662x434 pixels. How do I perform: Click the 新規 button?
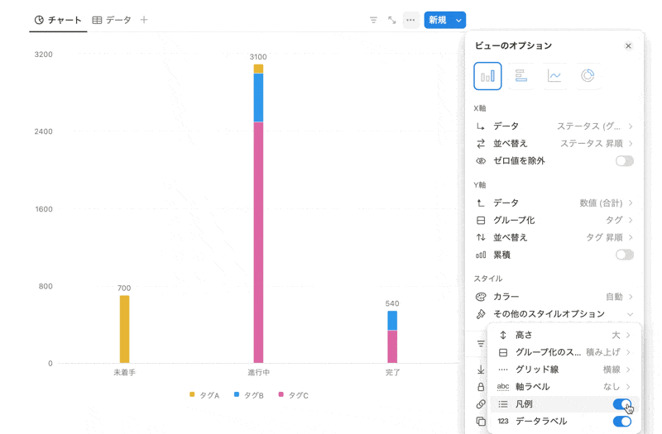pyautogui.click(x=438, y=20)
